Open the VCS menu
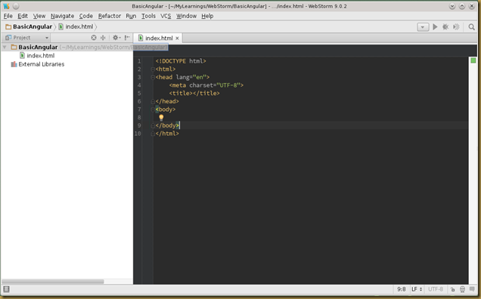The height and width of the screenshot is (299, 481). pyautogui.click(x=166, y=16)
